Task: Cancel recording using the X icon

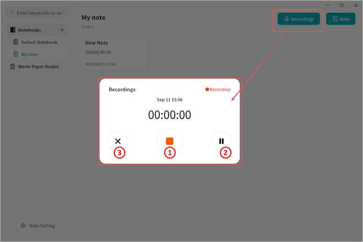Action: (x=118, y=141)
